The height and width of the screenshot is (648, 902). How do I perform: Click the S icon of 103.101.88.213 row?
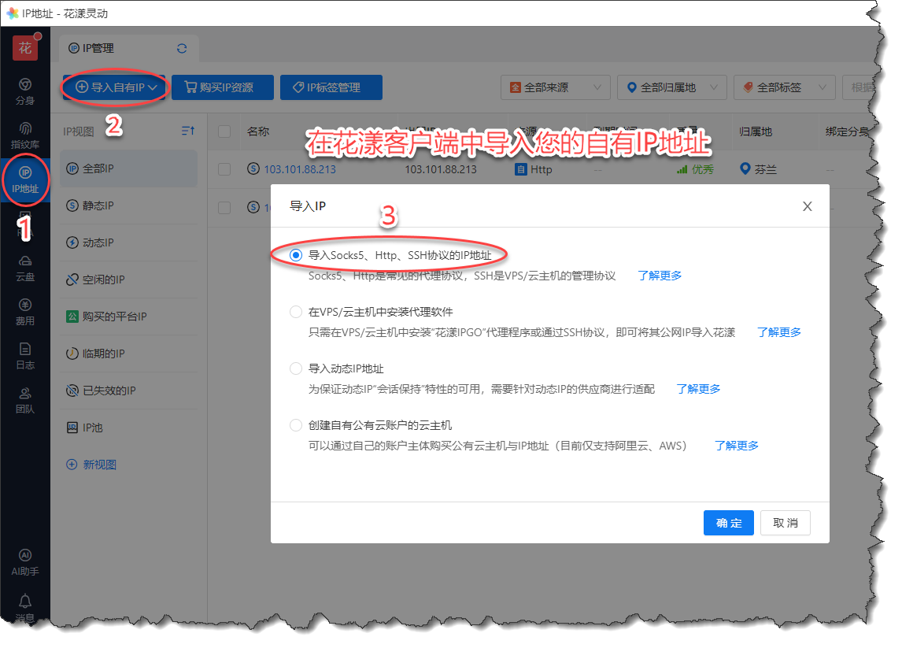pos(253,168)
